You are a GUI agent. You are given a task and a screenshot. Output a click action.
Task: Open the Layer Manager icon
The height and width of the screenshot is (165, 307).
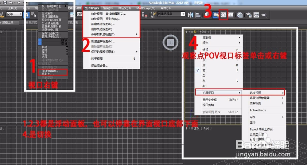coord(207,15)
